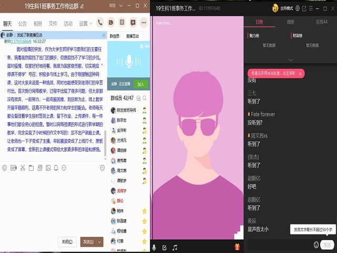Expand send options arrow next to 发送

point(100,241)
